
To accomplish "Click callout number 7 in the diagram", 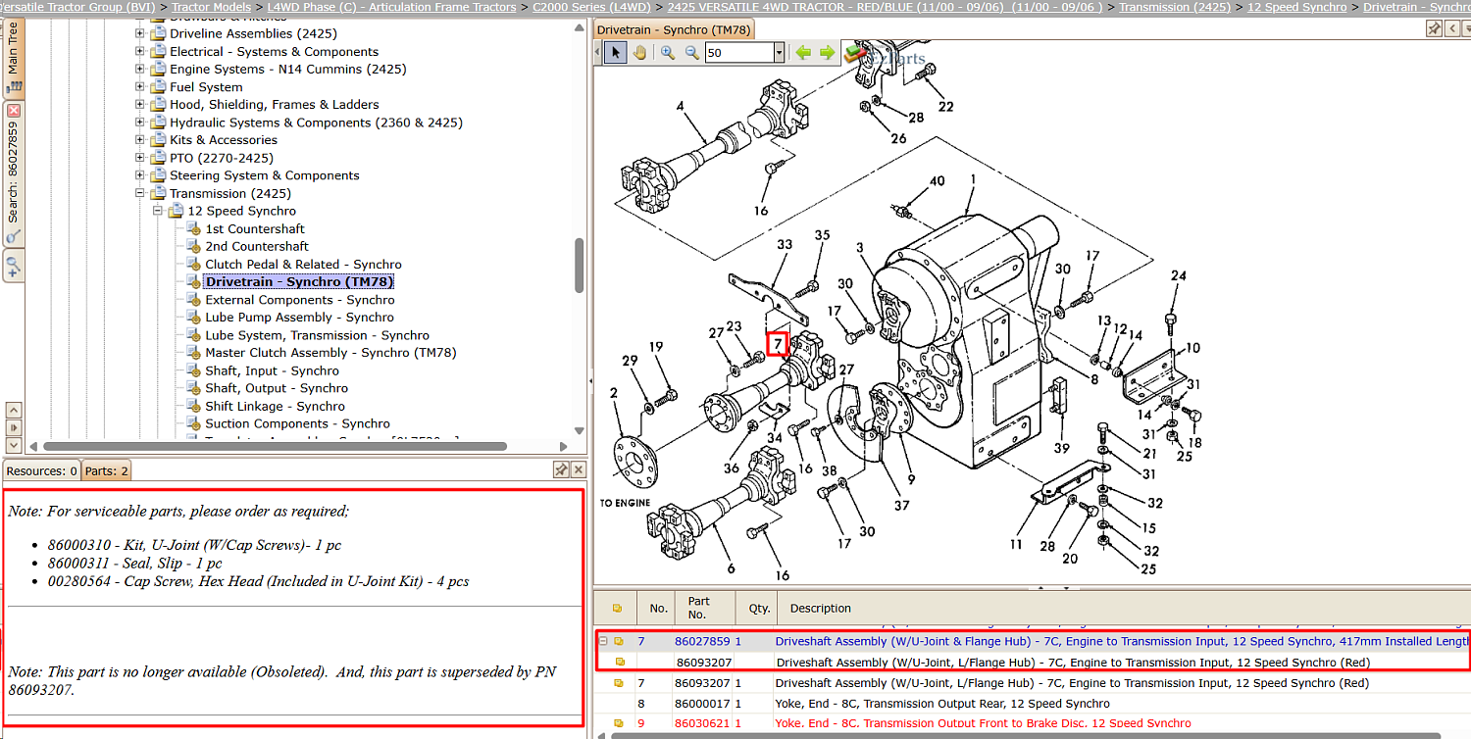I will pos(778,344).
